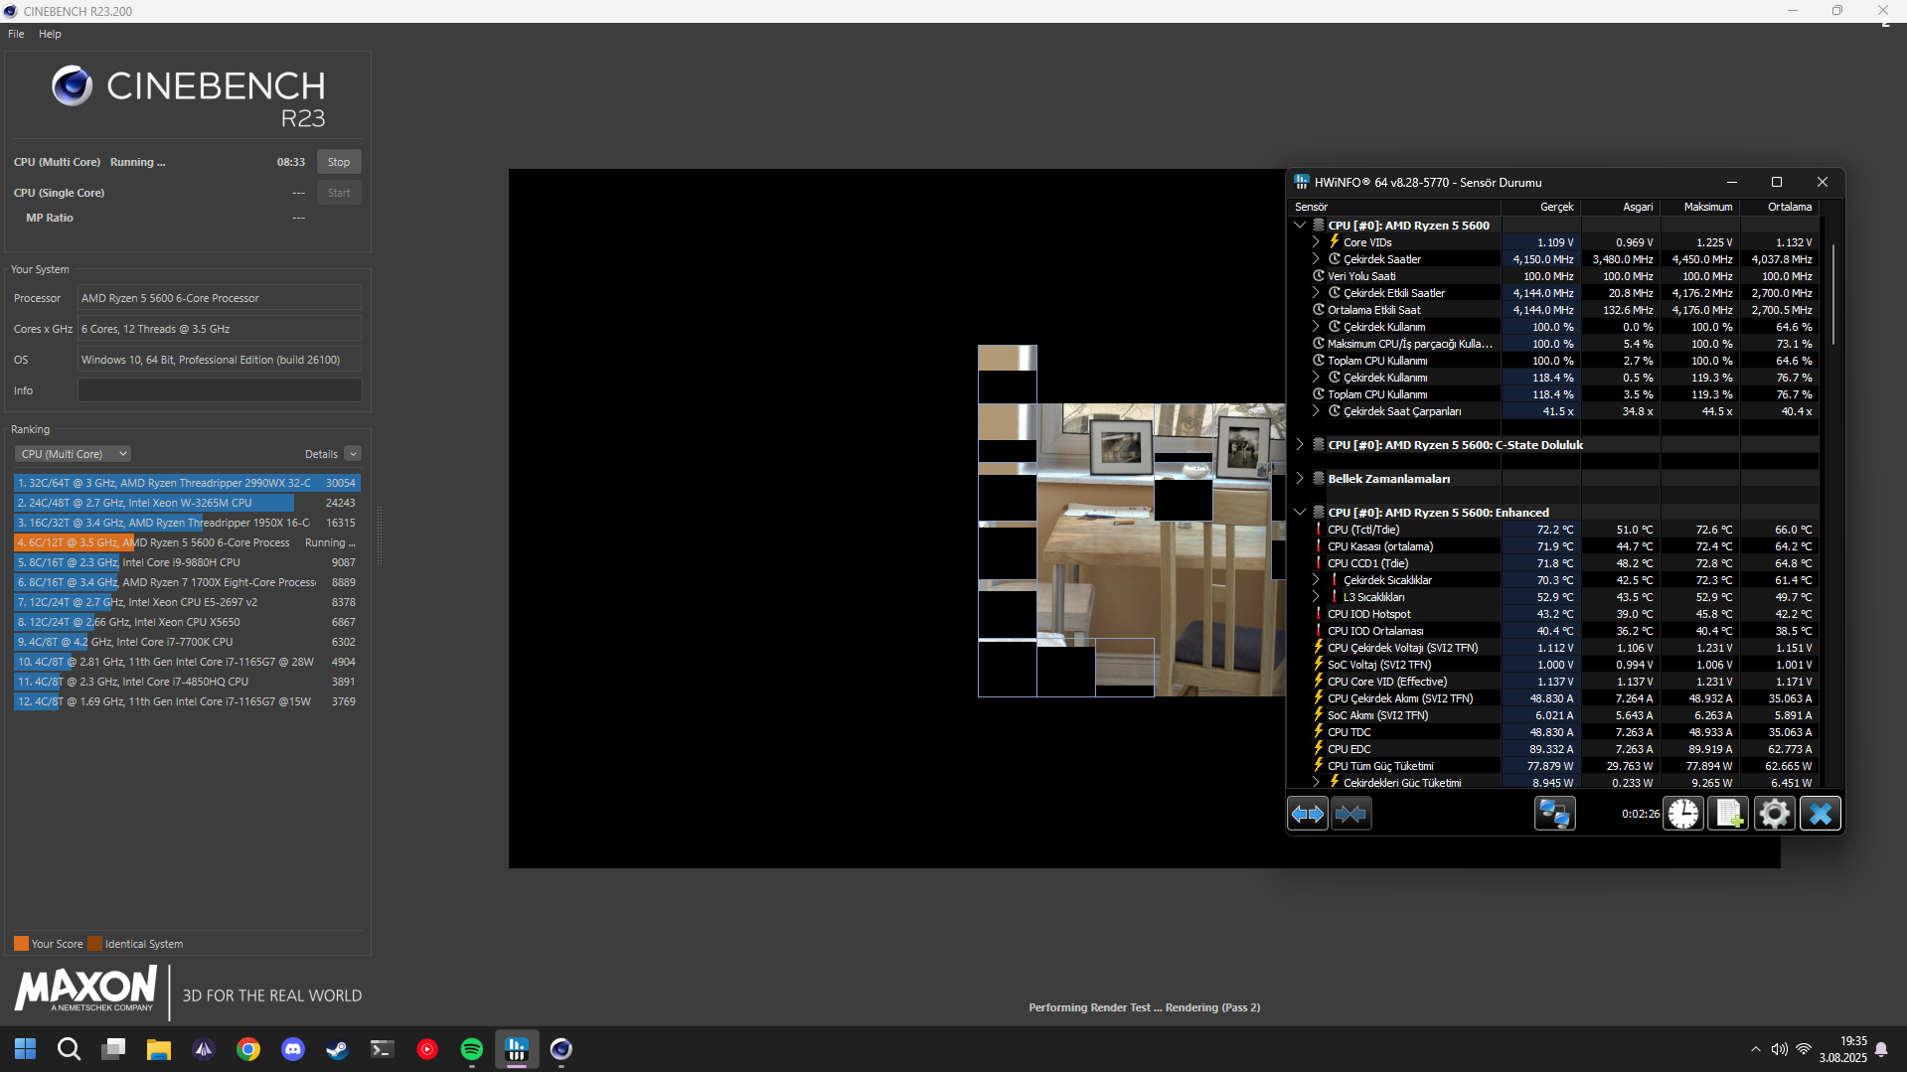
Task: Select the CPU TDC sensor row
Action: (x=1553, y=732)
